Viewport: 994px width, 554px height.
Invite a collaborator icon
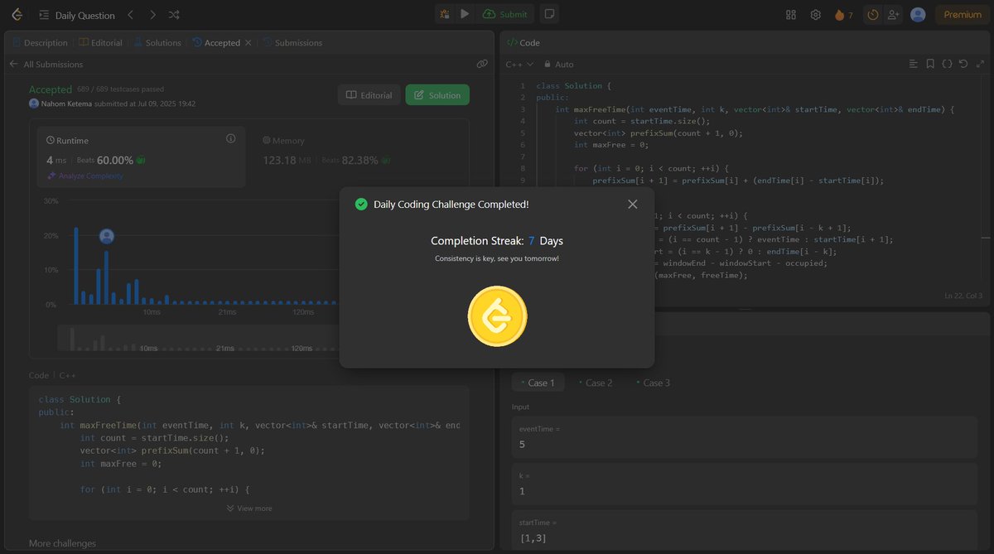(892, 15)
